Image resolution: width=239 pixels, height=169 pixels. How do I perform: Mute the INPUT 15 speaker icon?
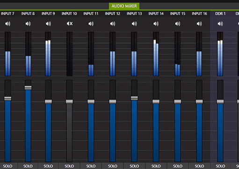coord(178,24)
